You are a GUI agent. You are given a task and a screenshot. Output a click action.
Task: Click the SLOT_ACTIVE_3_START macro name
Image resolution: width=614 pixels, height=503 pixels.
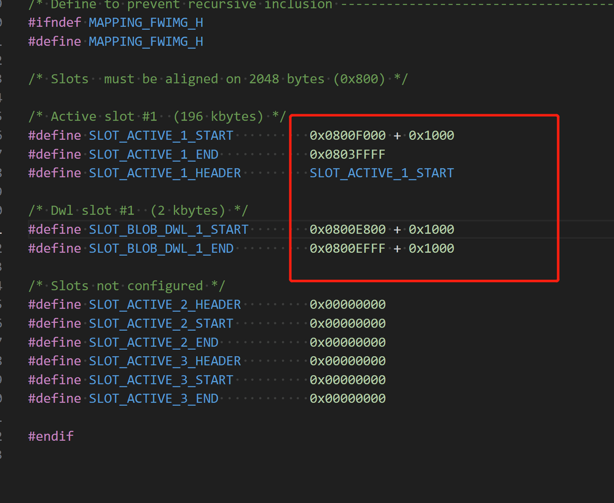[x=161, y=380]
